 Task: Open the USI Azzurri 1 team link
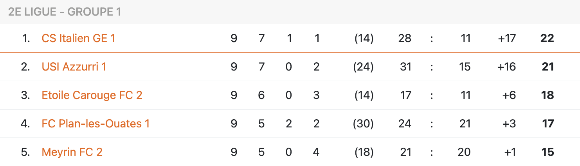pyautogui.click(x=74, y=67)
